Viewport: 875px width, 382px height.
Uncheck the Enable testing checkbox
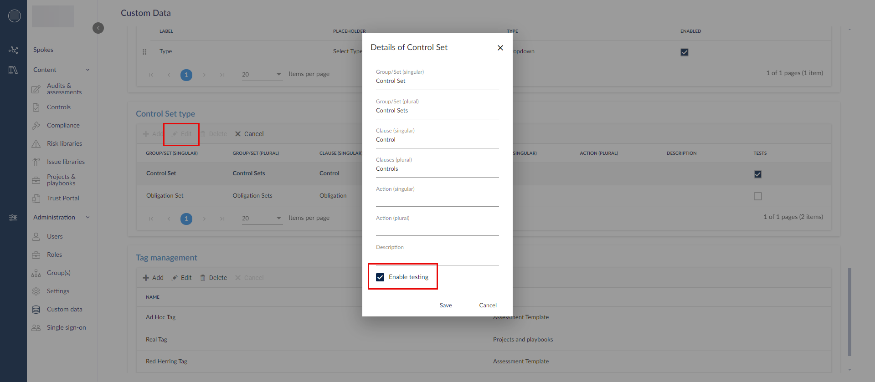(380, 277)
